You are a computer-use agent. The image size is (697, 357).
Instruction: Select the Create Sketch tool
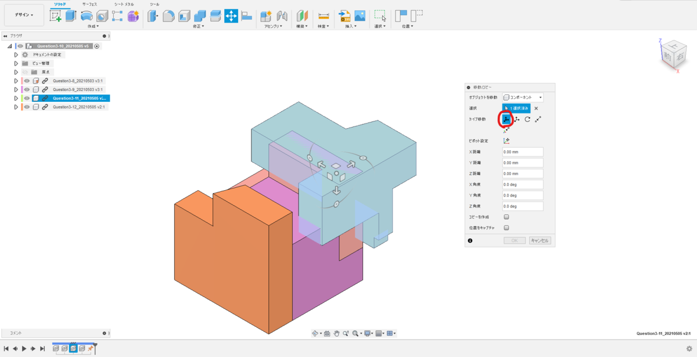(x=56, y=16)
